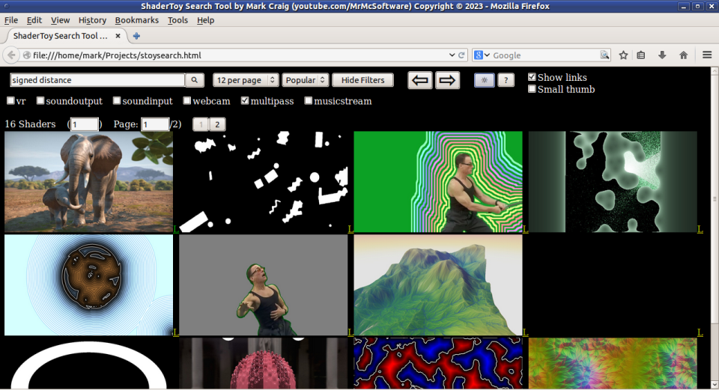Close the ShaderToy Search Tool tab
This screenshot has width=719, height=390.
click(118, 36)
